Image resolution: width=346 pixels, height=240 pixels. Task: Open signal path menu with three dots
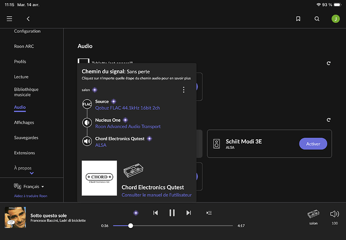184,90
